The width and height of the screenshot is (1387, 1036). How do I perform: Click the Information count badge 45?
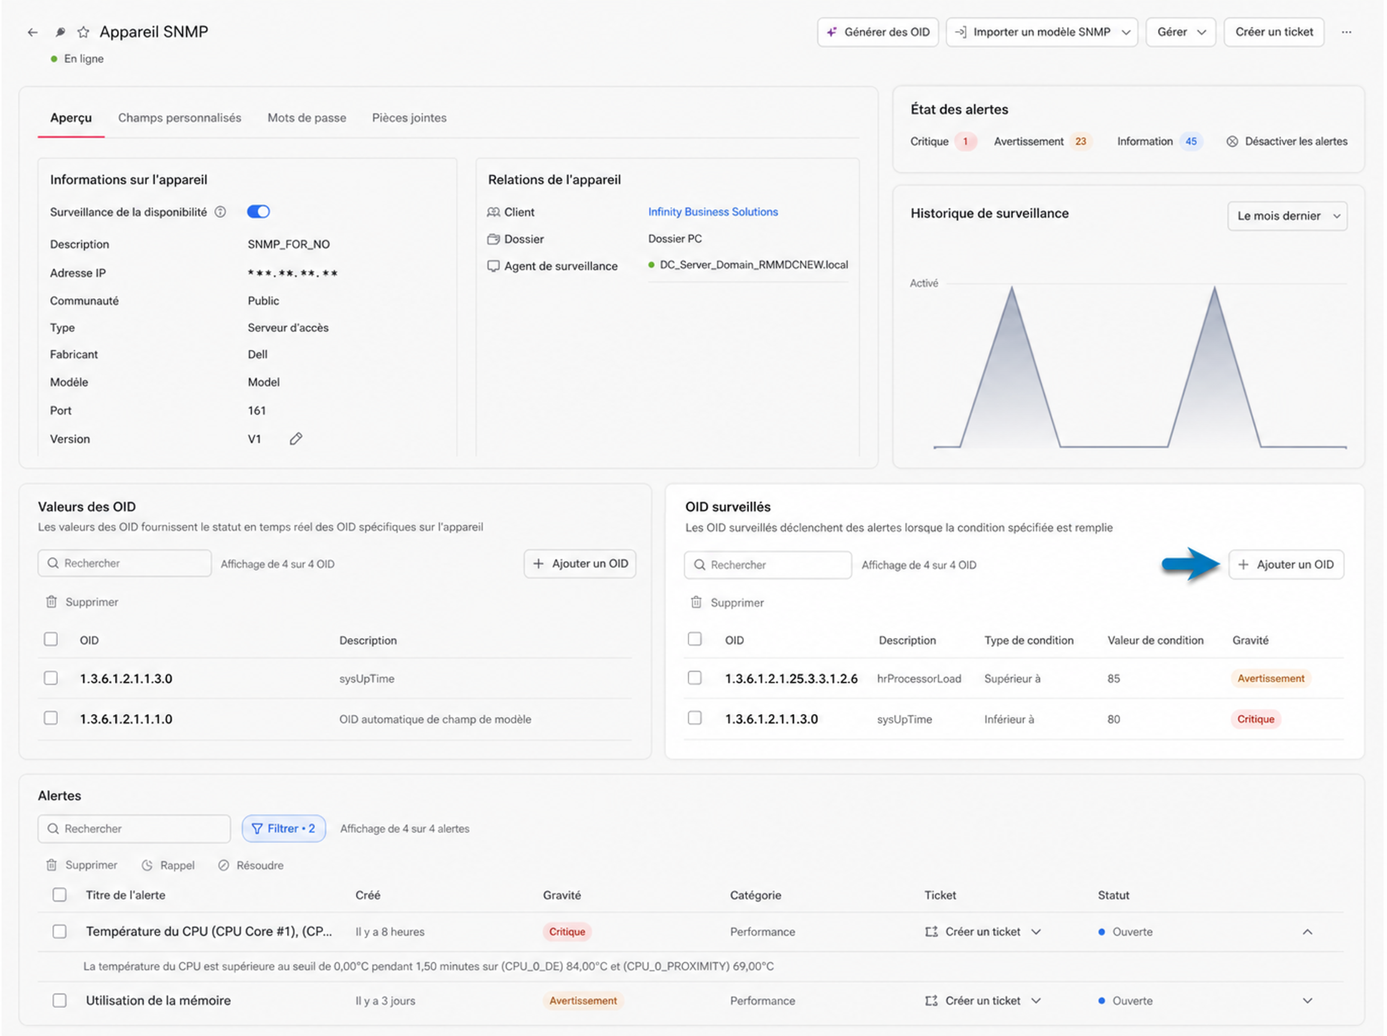click(x=1191, y=142)
